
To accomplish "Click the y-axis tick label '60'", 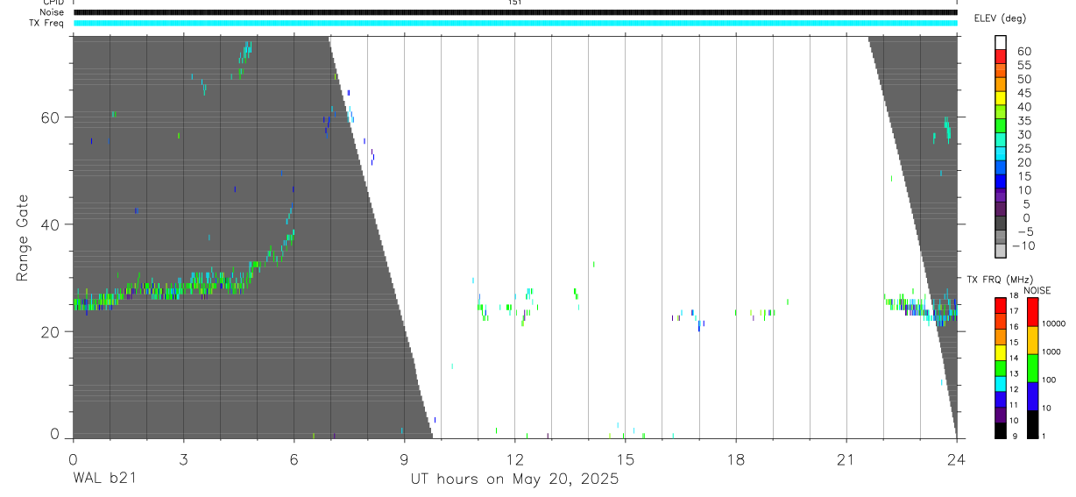I will 50,117.
